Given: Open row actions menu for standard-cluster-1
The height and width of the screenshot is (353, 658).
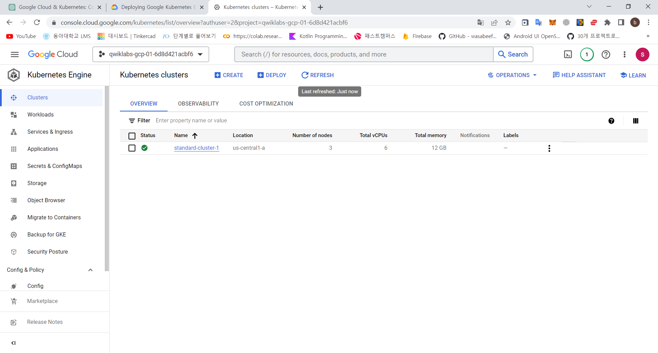Looking at the screenshot, I should pyautogui.click(x=549, y=148).
